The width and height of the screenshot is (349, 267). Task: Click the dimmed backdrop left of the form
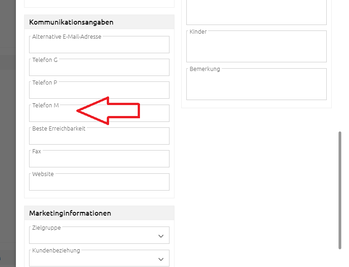tap(8, 136)
